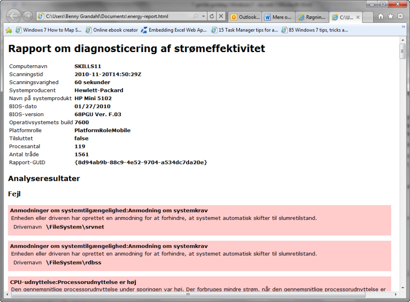410x302 pixels.
Task: Open a new blank tab
Action: (x=368, y=17)
